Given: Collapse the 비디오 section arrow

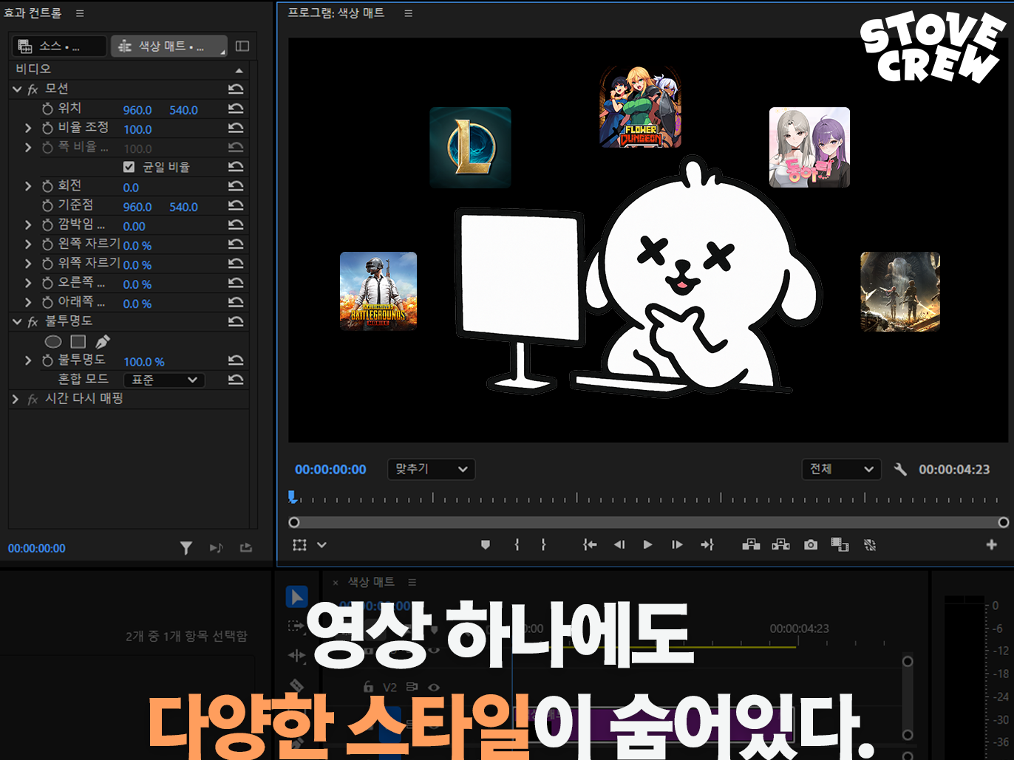Looking at the screenshot, I should (239, 70).
